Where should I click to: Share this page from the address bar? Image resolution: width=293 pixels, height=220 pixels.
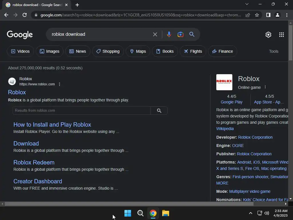(248, 15)
